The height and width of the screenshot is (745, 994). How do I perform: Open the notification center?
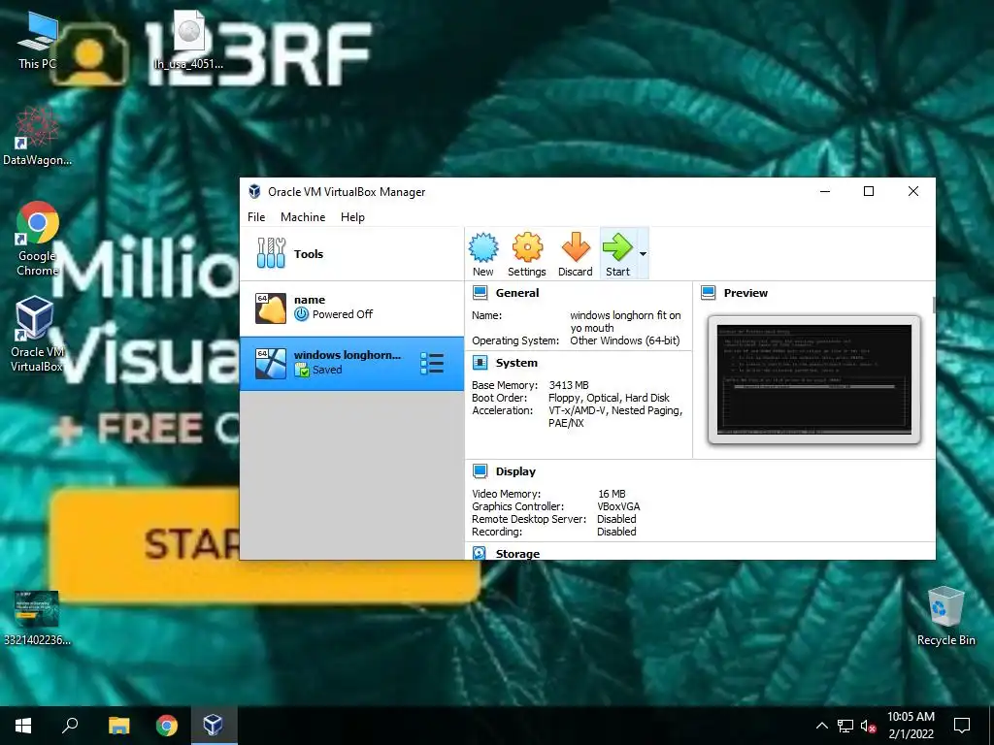click(x=962, y=726)
